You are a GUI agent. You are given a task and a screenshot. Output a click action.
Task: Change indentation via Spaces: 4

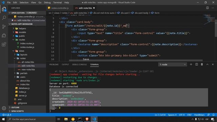coord(172,115)
